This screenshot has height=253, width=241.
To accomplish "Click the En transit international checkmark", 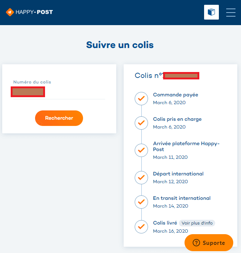I will (x=141, y=202).
